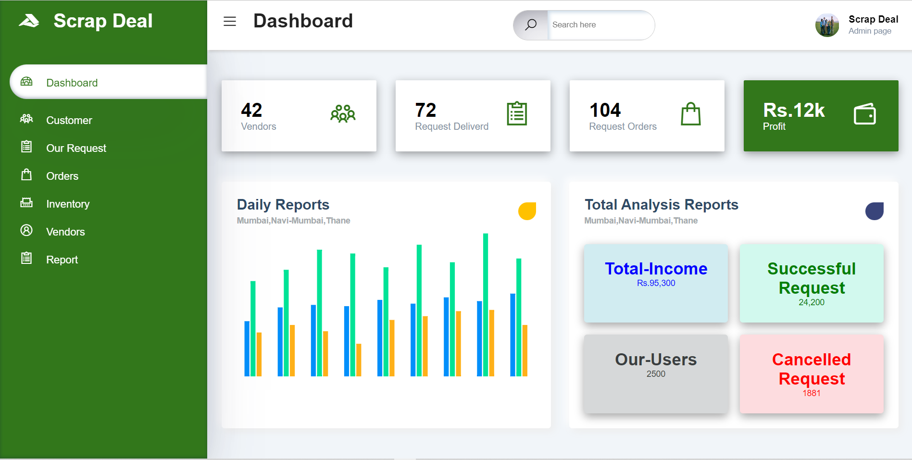Click the Report sidebar icon
The image size is (912, 460).
coord(26,258)
